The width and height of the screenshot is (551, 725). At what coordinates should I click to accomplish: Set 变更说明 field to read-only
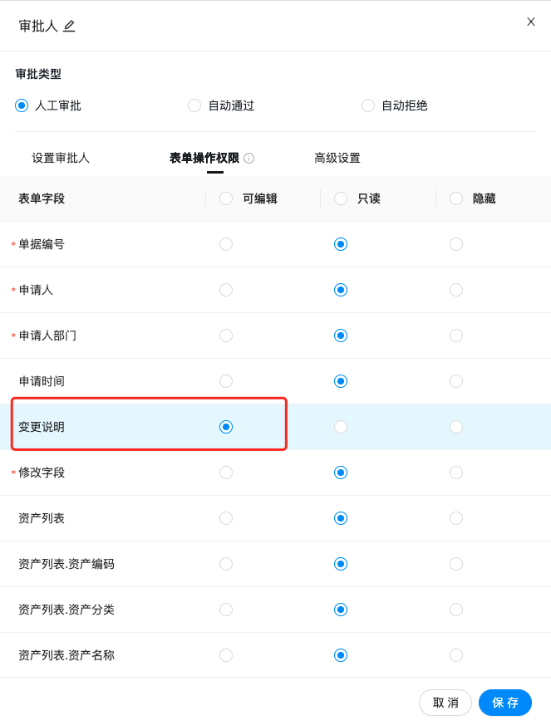point(341,427)
